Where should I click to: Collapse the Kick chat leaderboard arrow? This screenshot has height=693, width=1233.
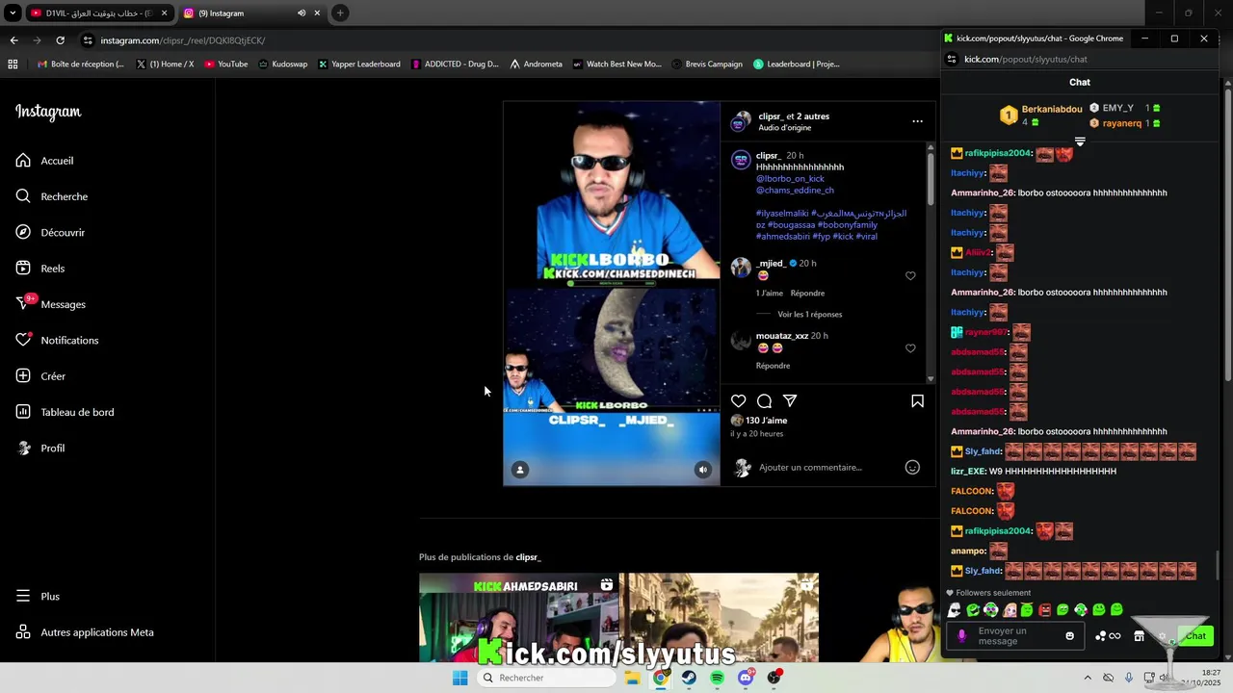(x=1080, y=142)
